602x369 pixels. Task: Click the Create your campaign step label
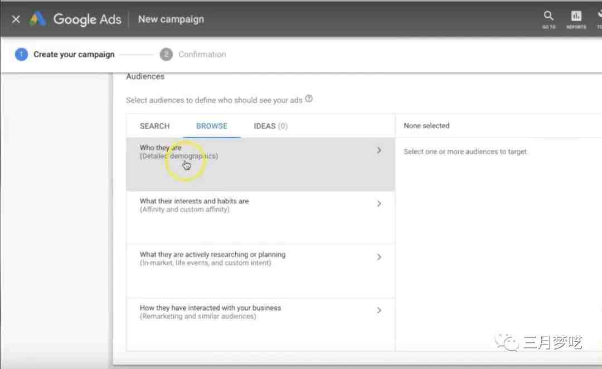(74, 54)
